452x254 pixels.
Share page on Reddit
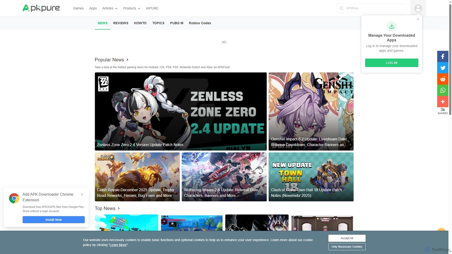pyautogui.click(x=443, y=79)
